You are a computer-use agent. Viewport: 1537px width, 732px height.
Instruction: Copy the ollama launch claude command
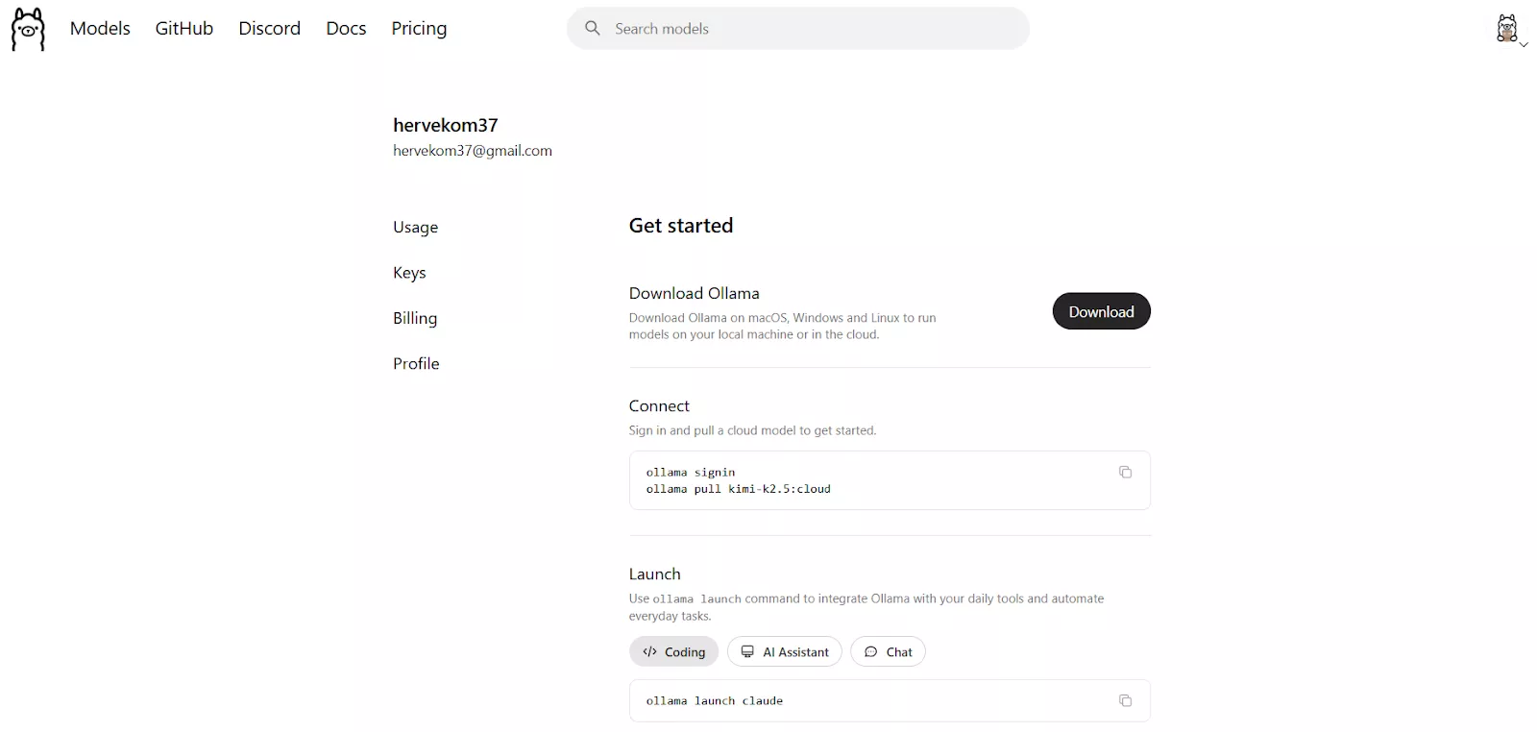1125,700
